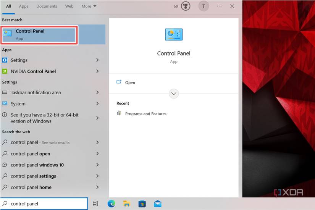Screen dimensions: 315x210
Task: Select the Settings app result
Action: coord(53,60)
